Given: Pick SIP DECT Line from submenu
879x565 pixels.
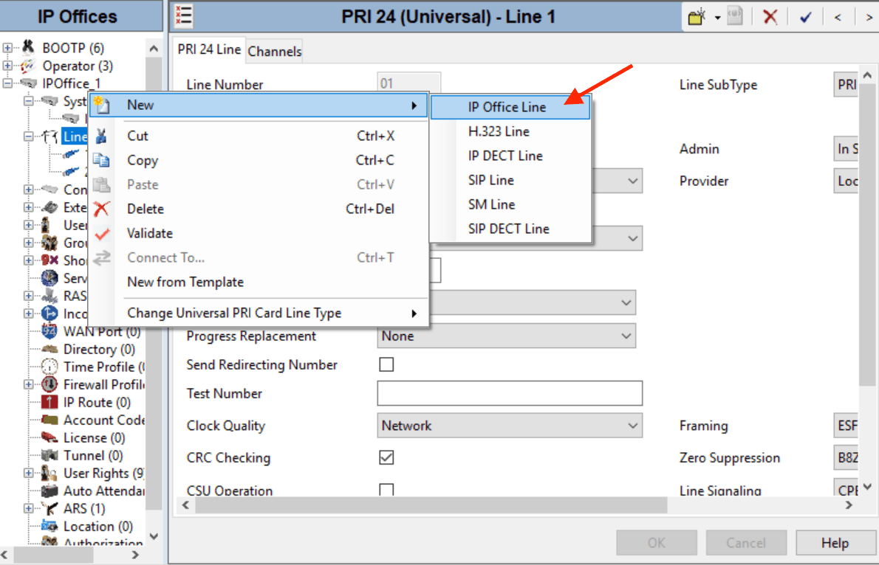Looking at the screenshot, I should point(510,229).
